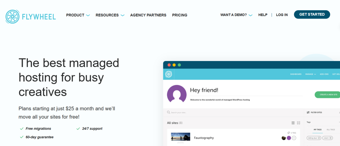Screen dimensions: 340x146
Task: Click the photo collaborator avatar on Fauxtography
Action: (x=284, y=138)
